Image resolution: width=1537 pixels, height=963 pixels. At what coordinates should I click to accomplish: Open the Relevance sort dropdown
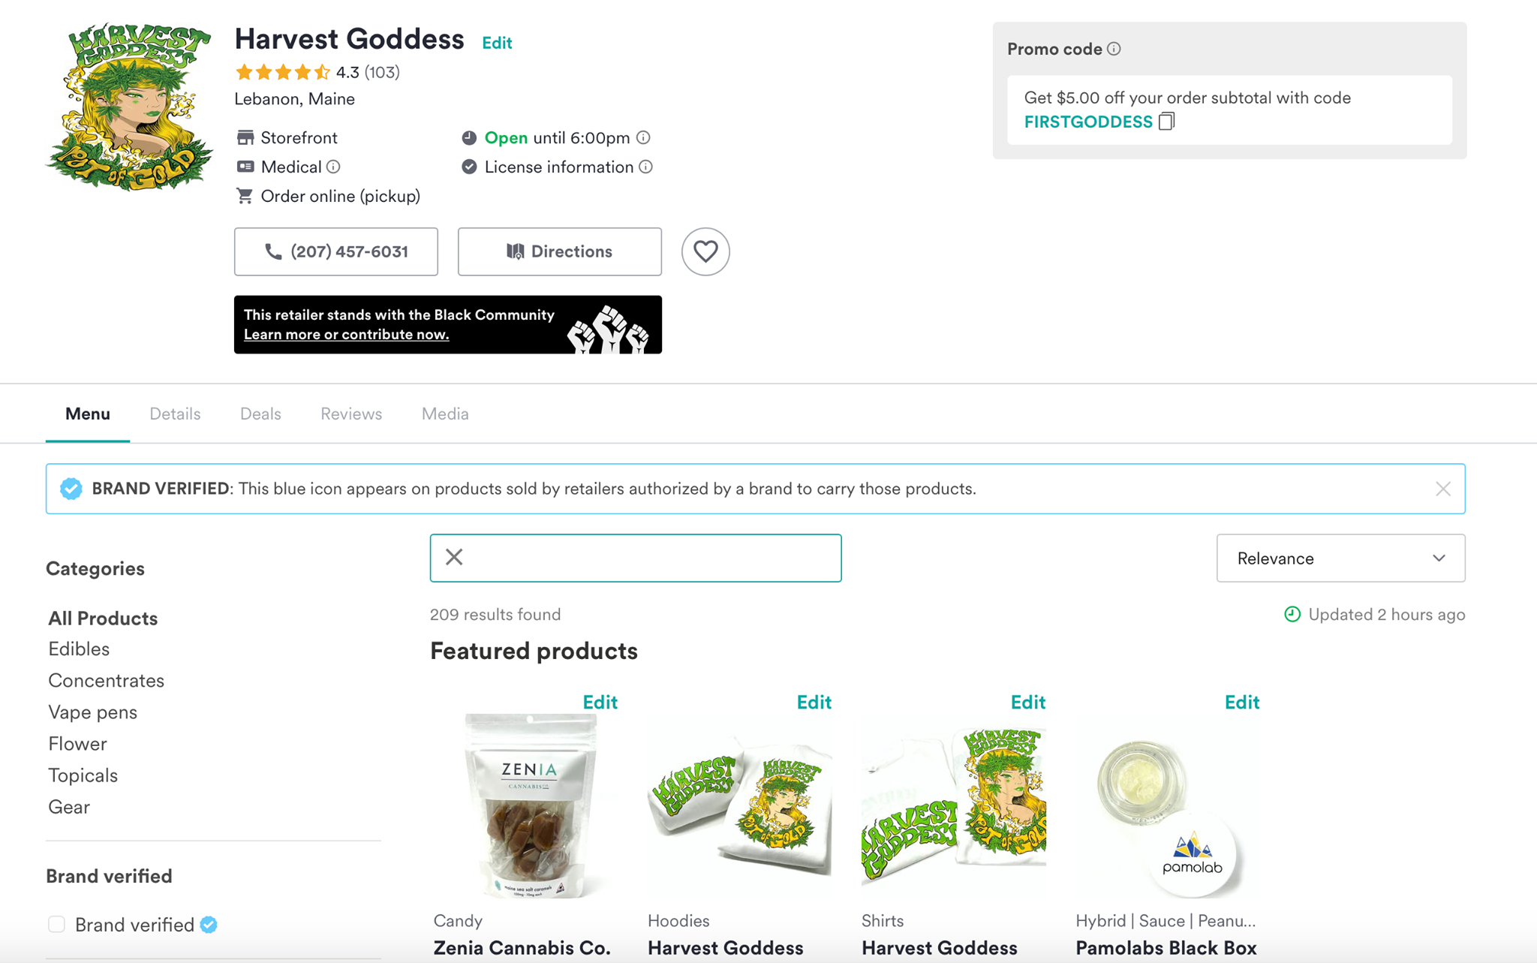coord(1340,558)
